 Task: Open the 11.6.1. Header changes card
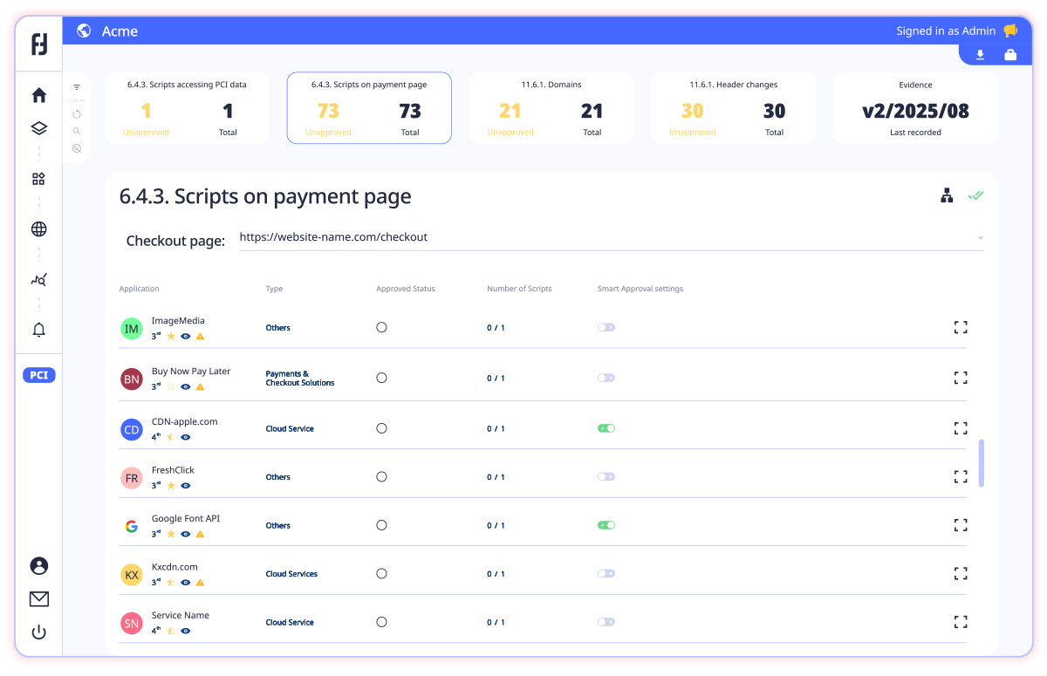coord(733,108)
